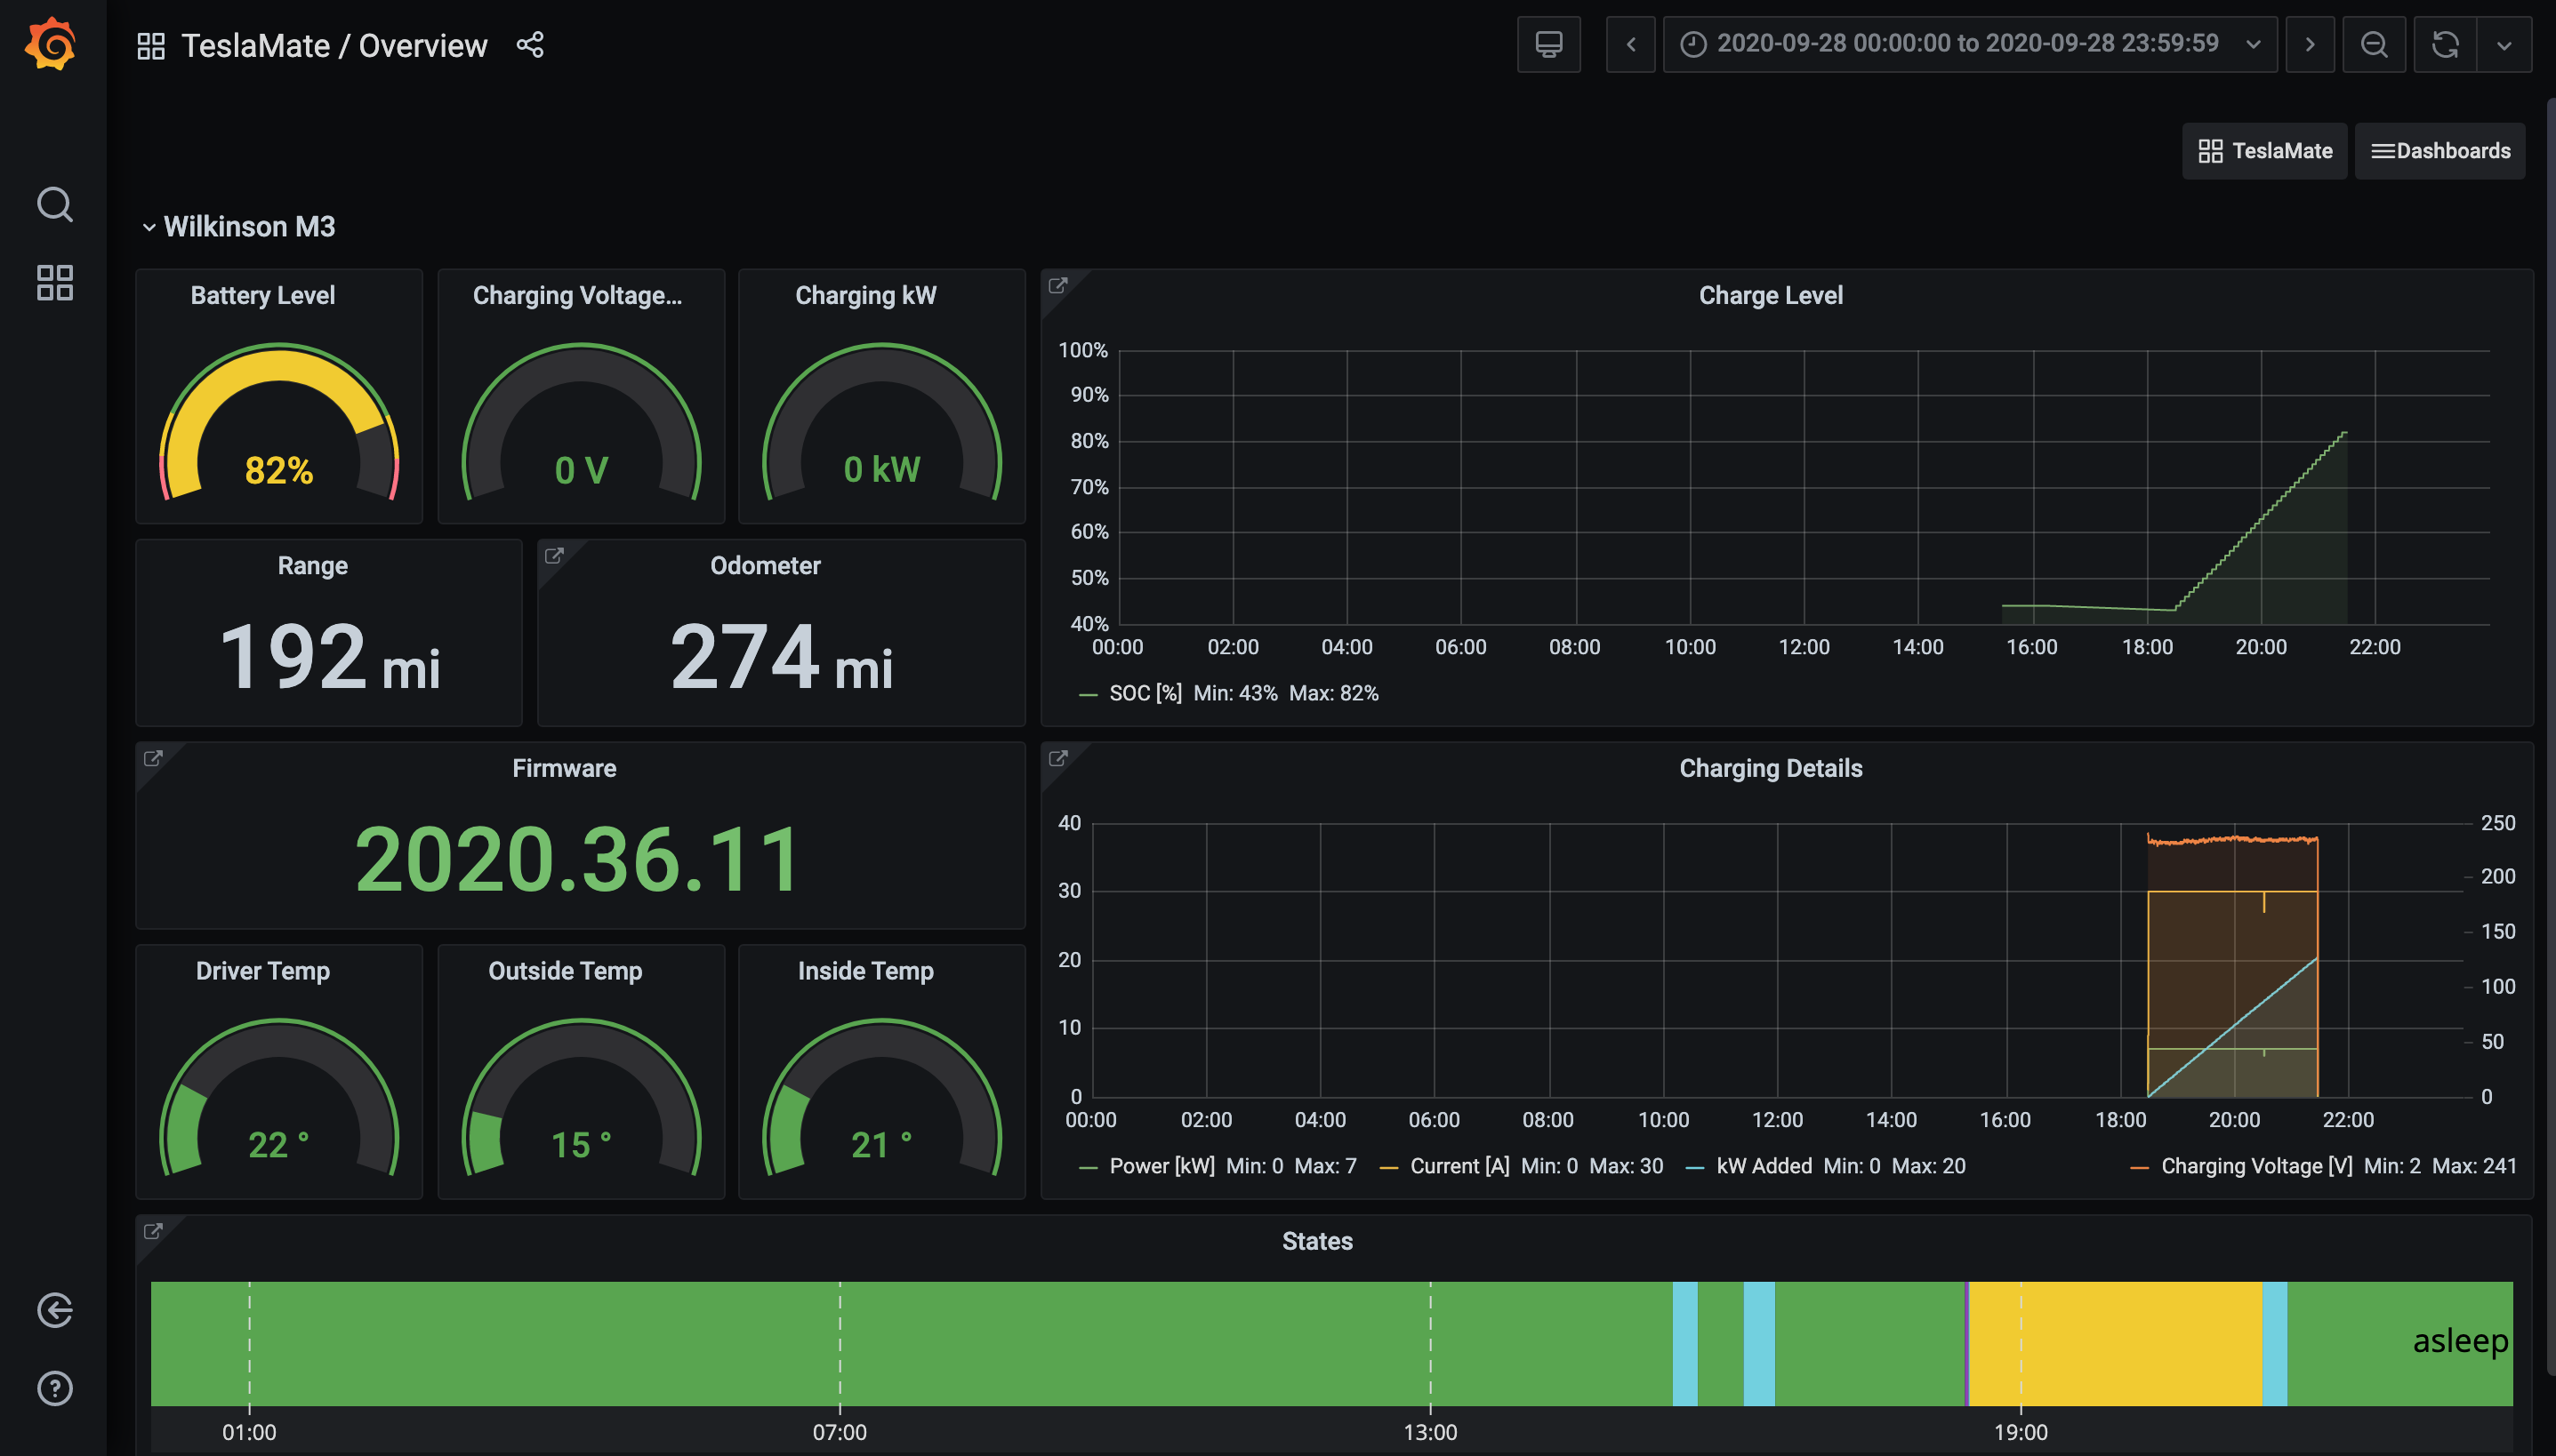Zoom out the time range
Screen dimensions: 2556x1456
coord(2374,44)
